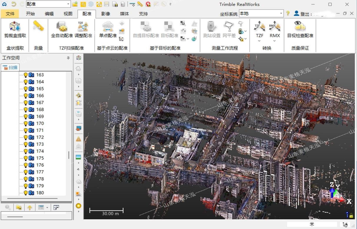
Task: Click the yellow sphere icon in vertical toolbar
Action: [x=79, y=205]
